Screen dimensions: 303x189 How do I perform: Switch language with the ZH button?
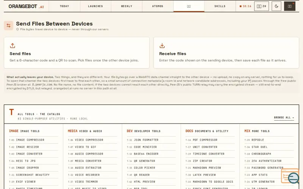coord(261,6)
